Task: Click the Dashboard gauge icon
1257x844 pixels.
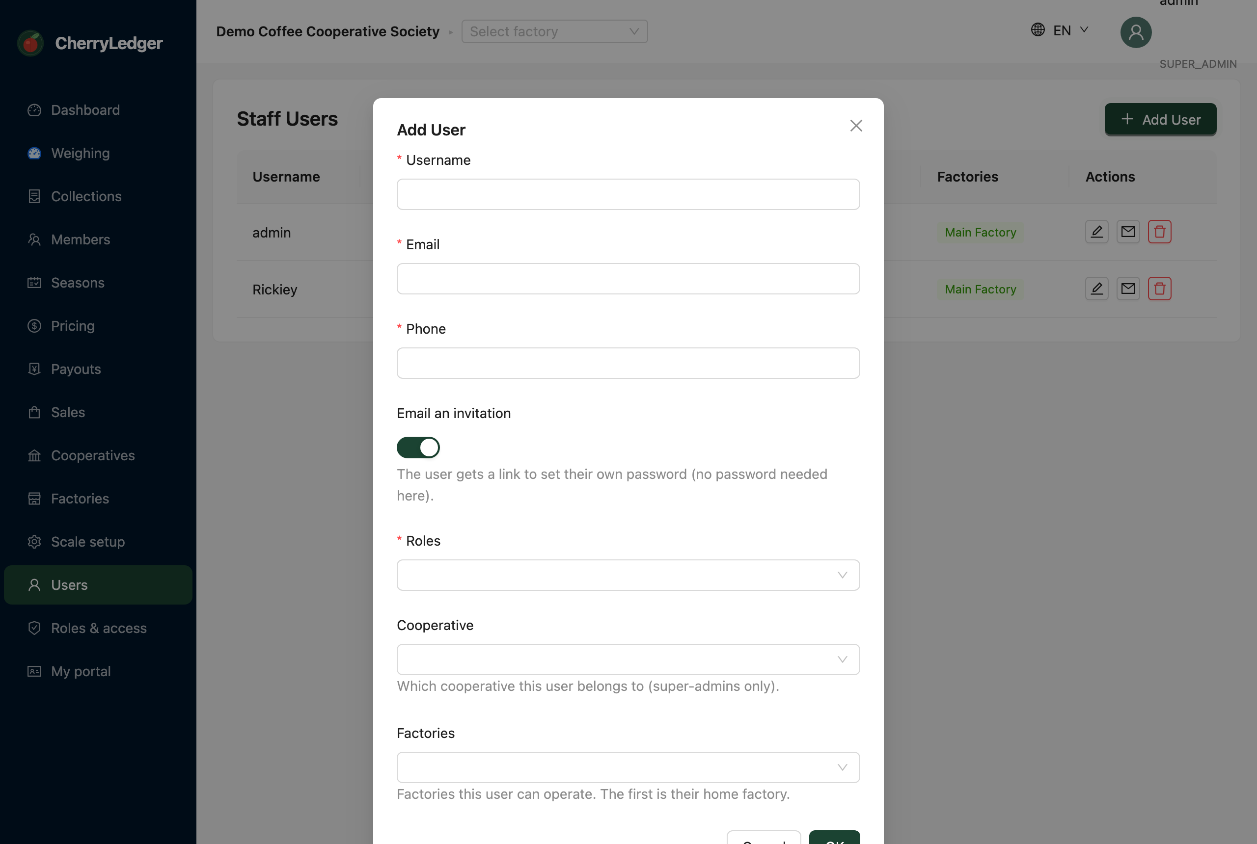Action: tap(34, 110)
